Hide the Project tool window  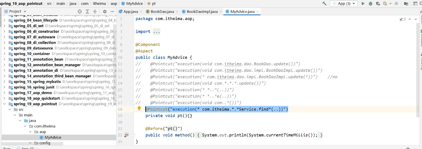click(x=112, y=12)
